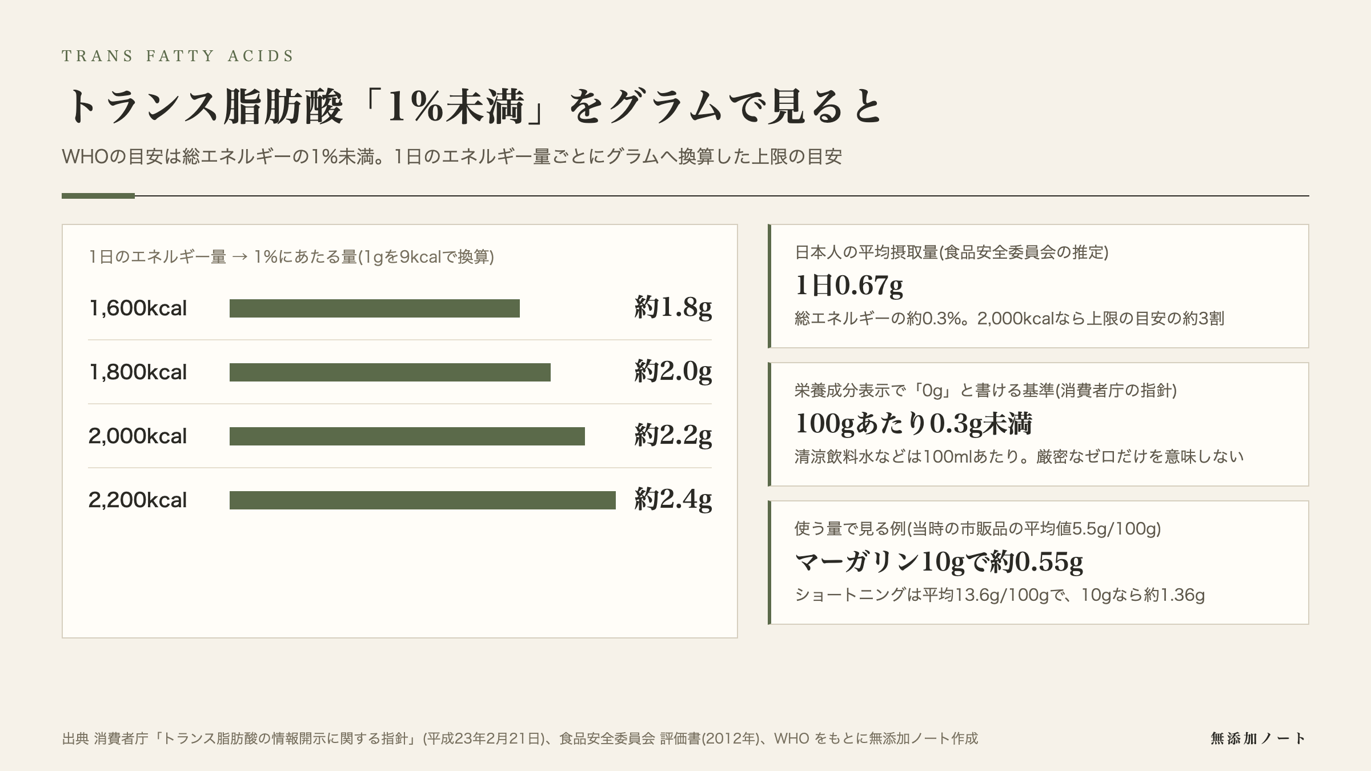Click the bar for 2,000kcal

tap(407, 436)
